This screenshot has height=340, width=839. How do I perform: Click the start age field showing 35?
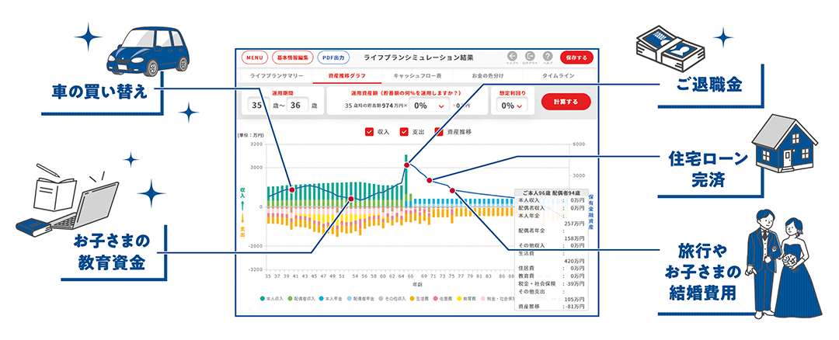[256, 105]
